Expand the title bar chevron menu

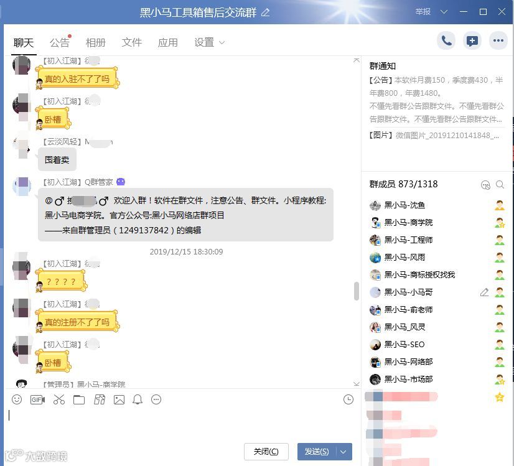444,12
